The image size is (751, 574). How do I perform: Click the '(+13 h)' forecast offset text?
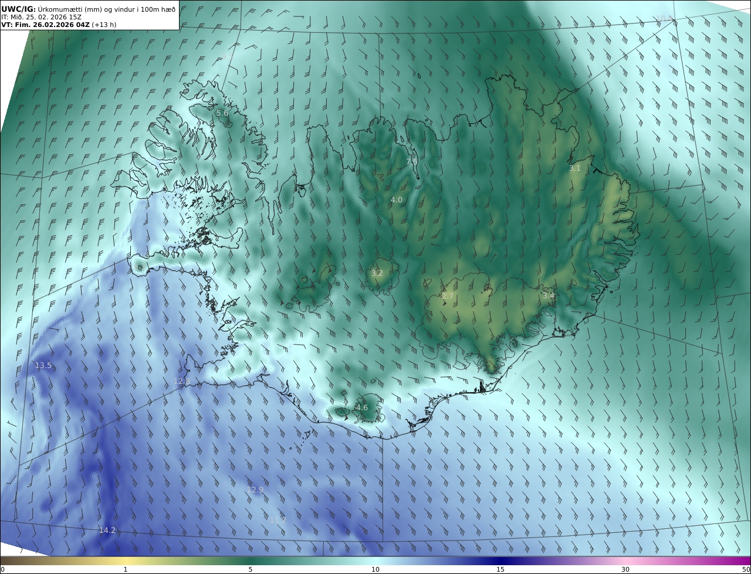pyautogui.click(x=104, y=25)
